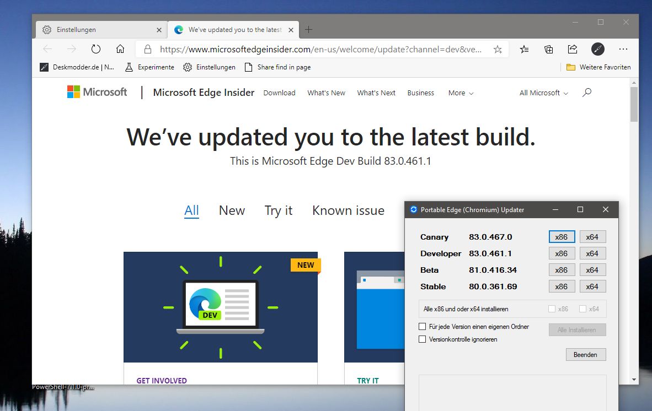Open the profile avatar icon
This screenshot has height=411, width=652.
597,49
